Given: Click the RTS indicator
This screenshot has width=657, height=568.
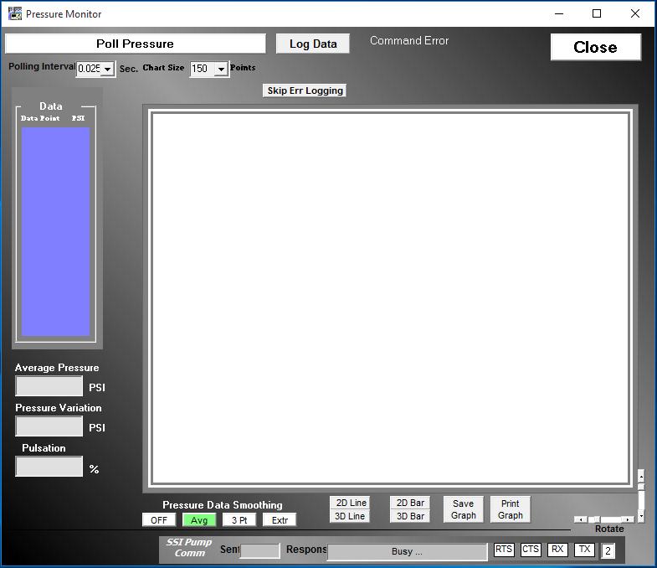Looking at the screenshot, I should (x=503, y=550).
